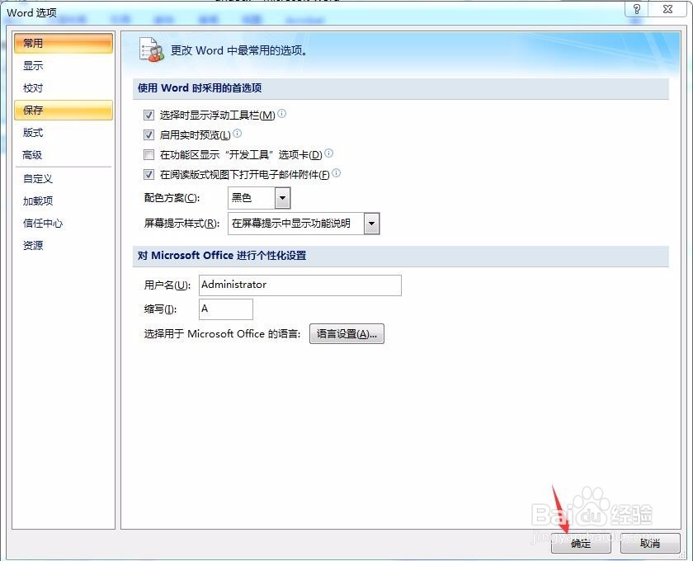Switch to the 显示 category

click(x=64, y=66)
